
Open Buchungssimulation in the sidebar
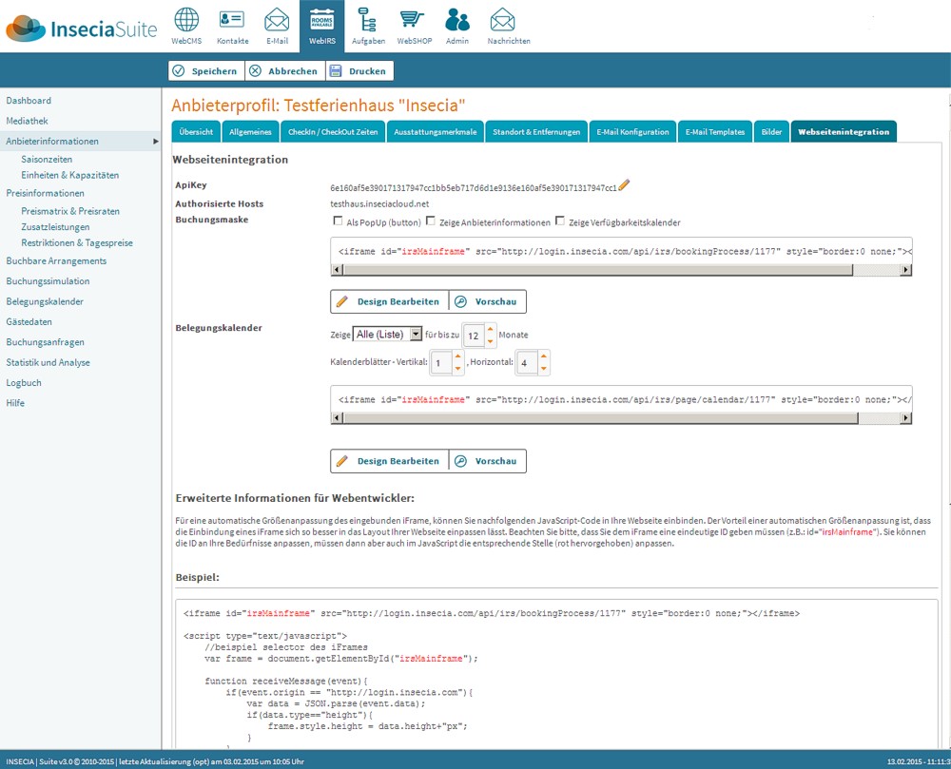[x=48, y=281]
